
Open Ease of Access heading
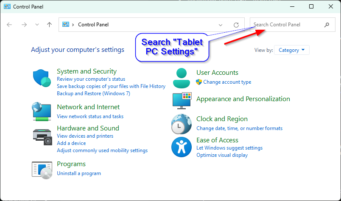(217, 140)
